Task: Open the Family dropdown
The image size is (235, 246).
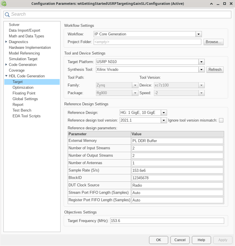Action: tap(135, 85)
